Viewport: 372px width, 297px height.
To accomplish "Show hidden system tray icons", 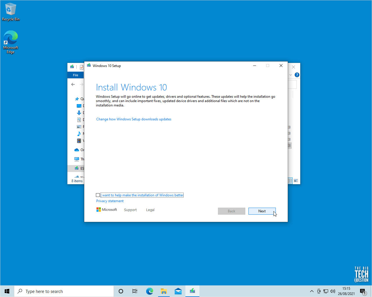I will [x=312, y=291].
